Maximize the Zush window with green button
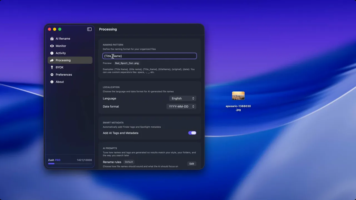The width and height of the screenshot is (356, 200). 60,29
